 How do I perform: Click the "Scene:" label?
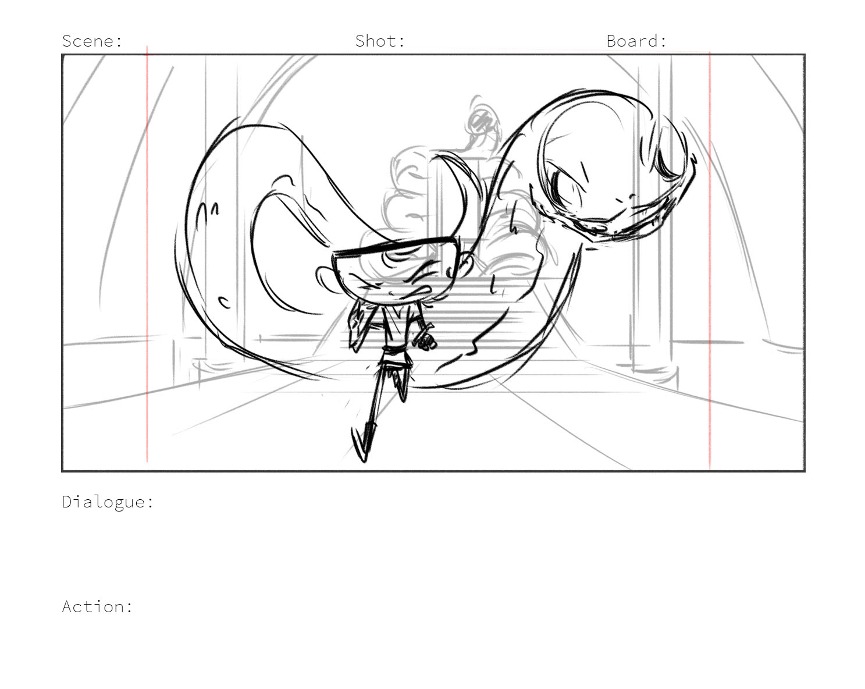pyautogui.click(x=92, y=41)
